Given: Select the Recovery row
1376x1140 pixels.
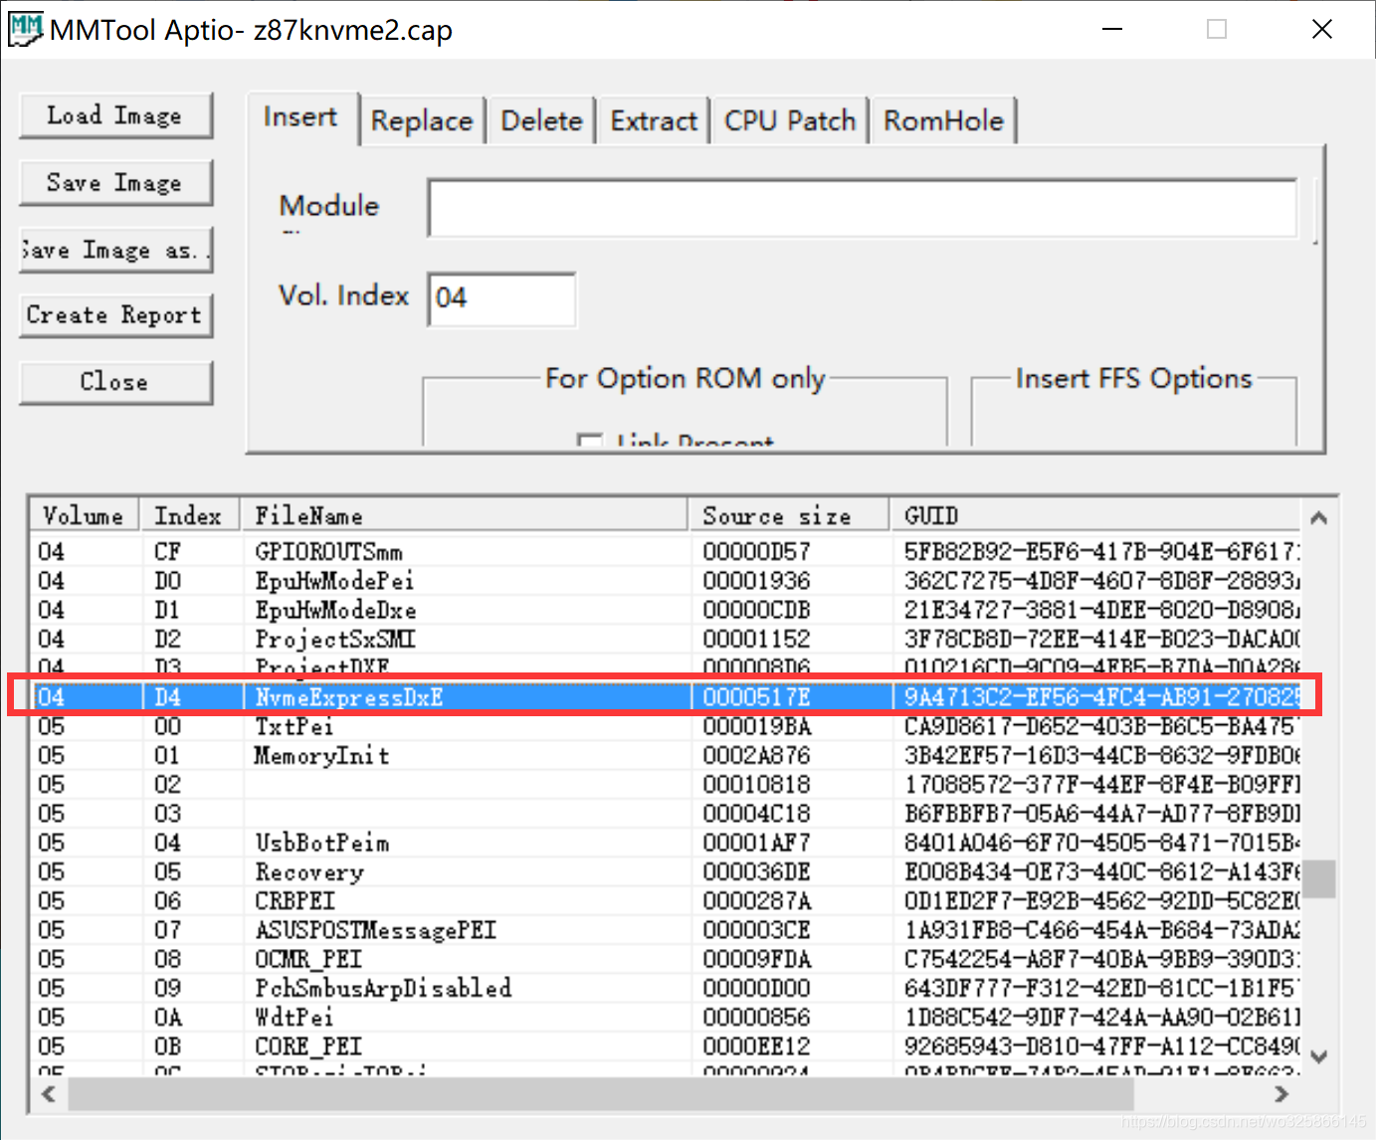Looking at the screenshot, I should coord(665,871).
